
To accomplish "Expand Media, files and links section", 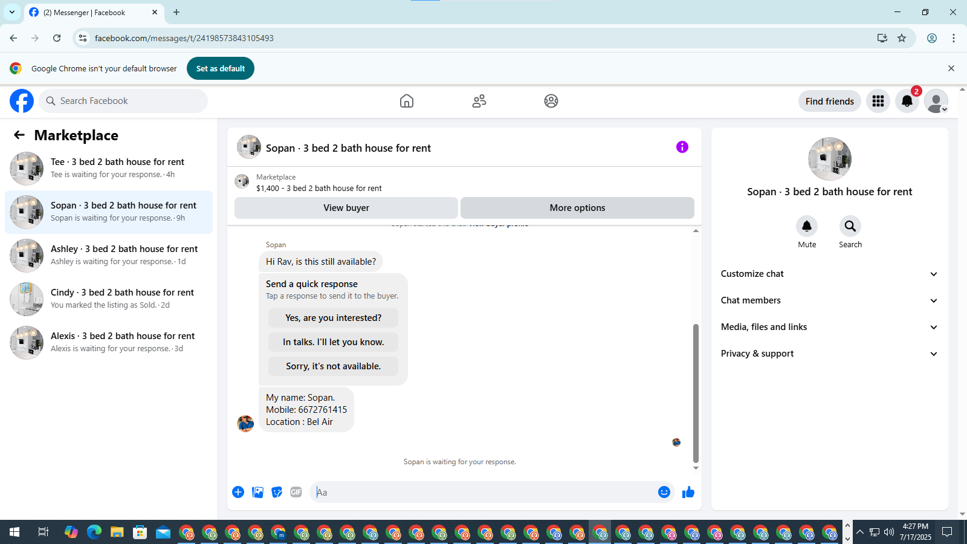I will click(829, 327).
